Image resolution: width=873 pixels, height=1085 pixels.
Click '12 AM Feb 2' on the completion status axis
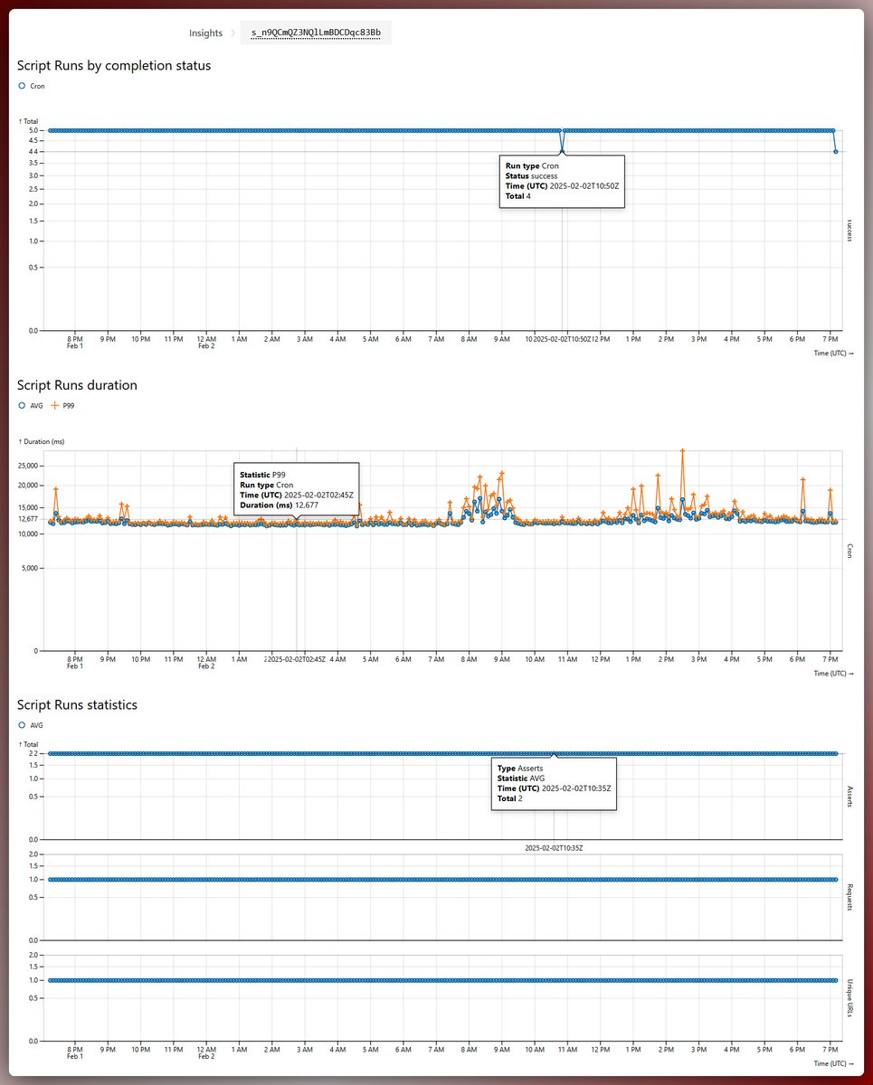click(206, 342)
